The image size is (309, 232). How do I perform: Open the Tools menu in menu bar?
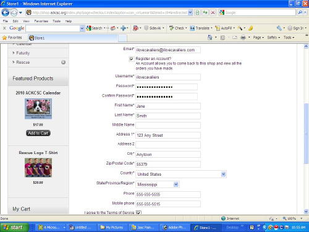click(x=56, y=21)
